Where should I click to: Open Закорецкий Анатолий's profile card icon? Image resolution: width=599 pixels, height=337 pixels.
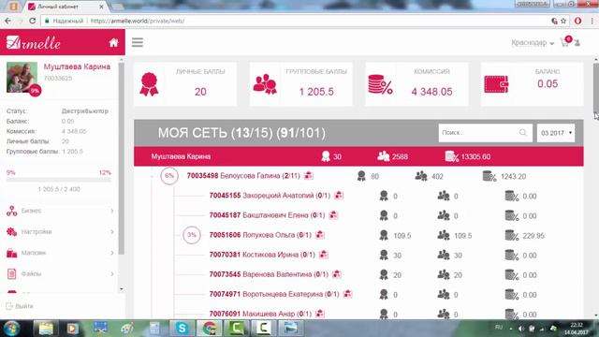339,196
